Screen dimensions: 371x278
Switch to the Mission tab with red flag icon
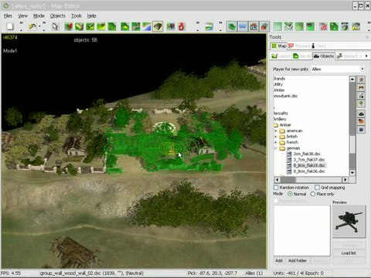point(298,46)
